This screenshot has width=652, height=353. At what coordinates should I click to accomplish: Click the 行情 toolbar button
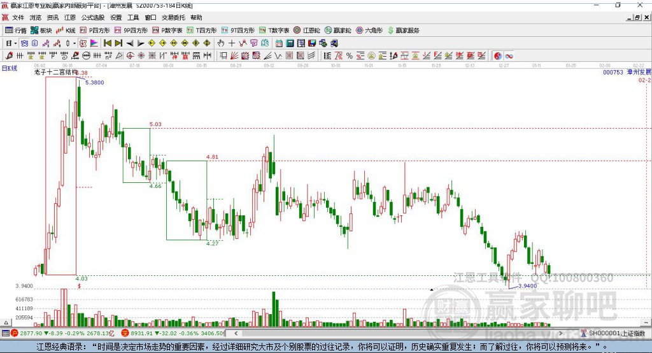[16, 31]
